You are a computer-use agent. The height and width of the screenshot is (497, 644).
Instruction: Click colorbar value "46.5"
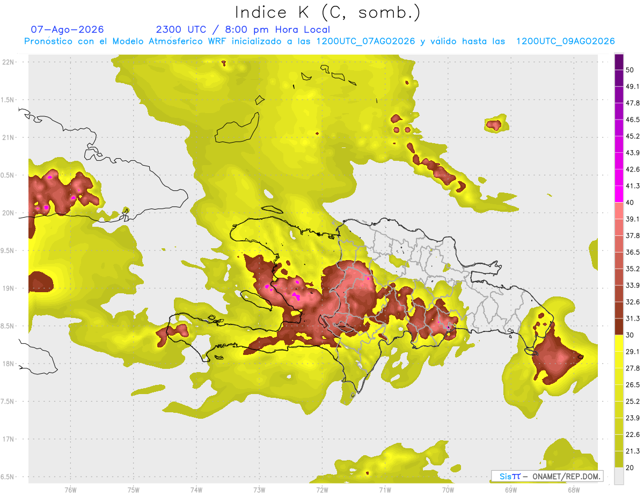click(x=633, y=120)
